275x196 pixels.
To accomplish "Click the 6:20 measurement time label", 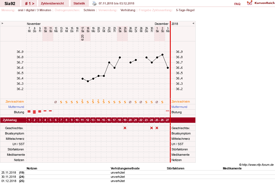I will 82,37.
